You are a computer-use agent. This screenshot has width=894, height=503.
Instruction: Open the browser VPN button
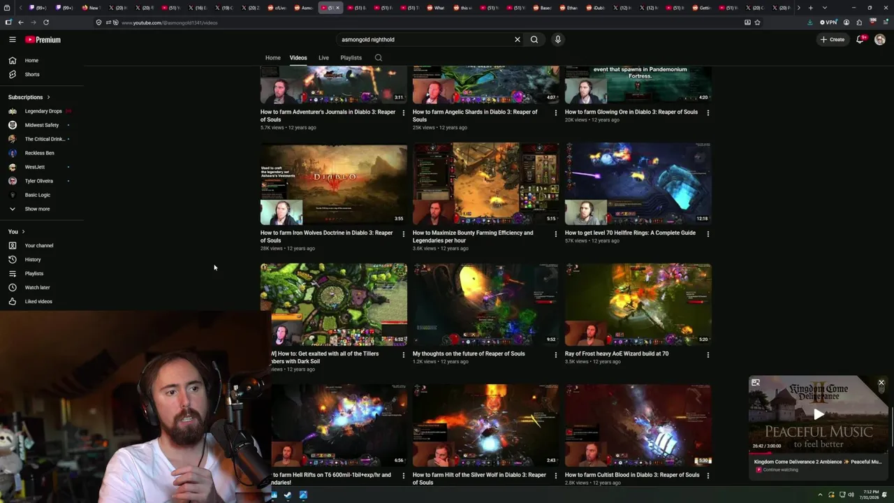[828, 22]
